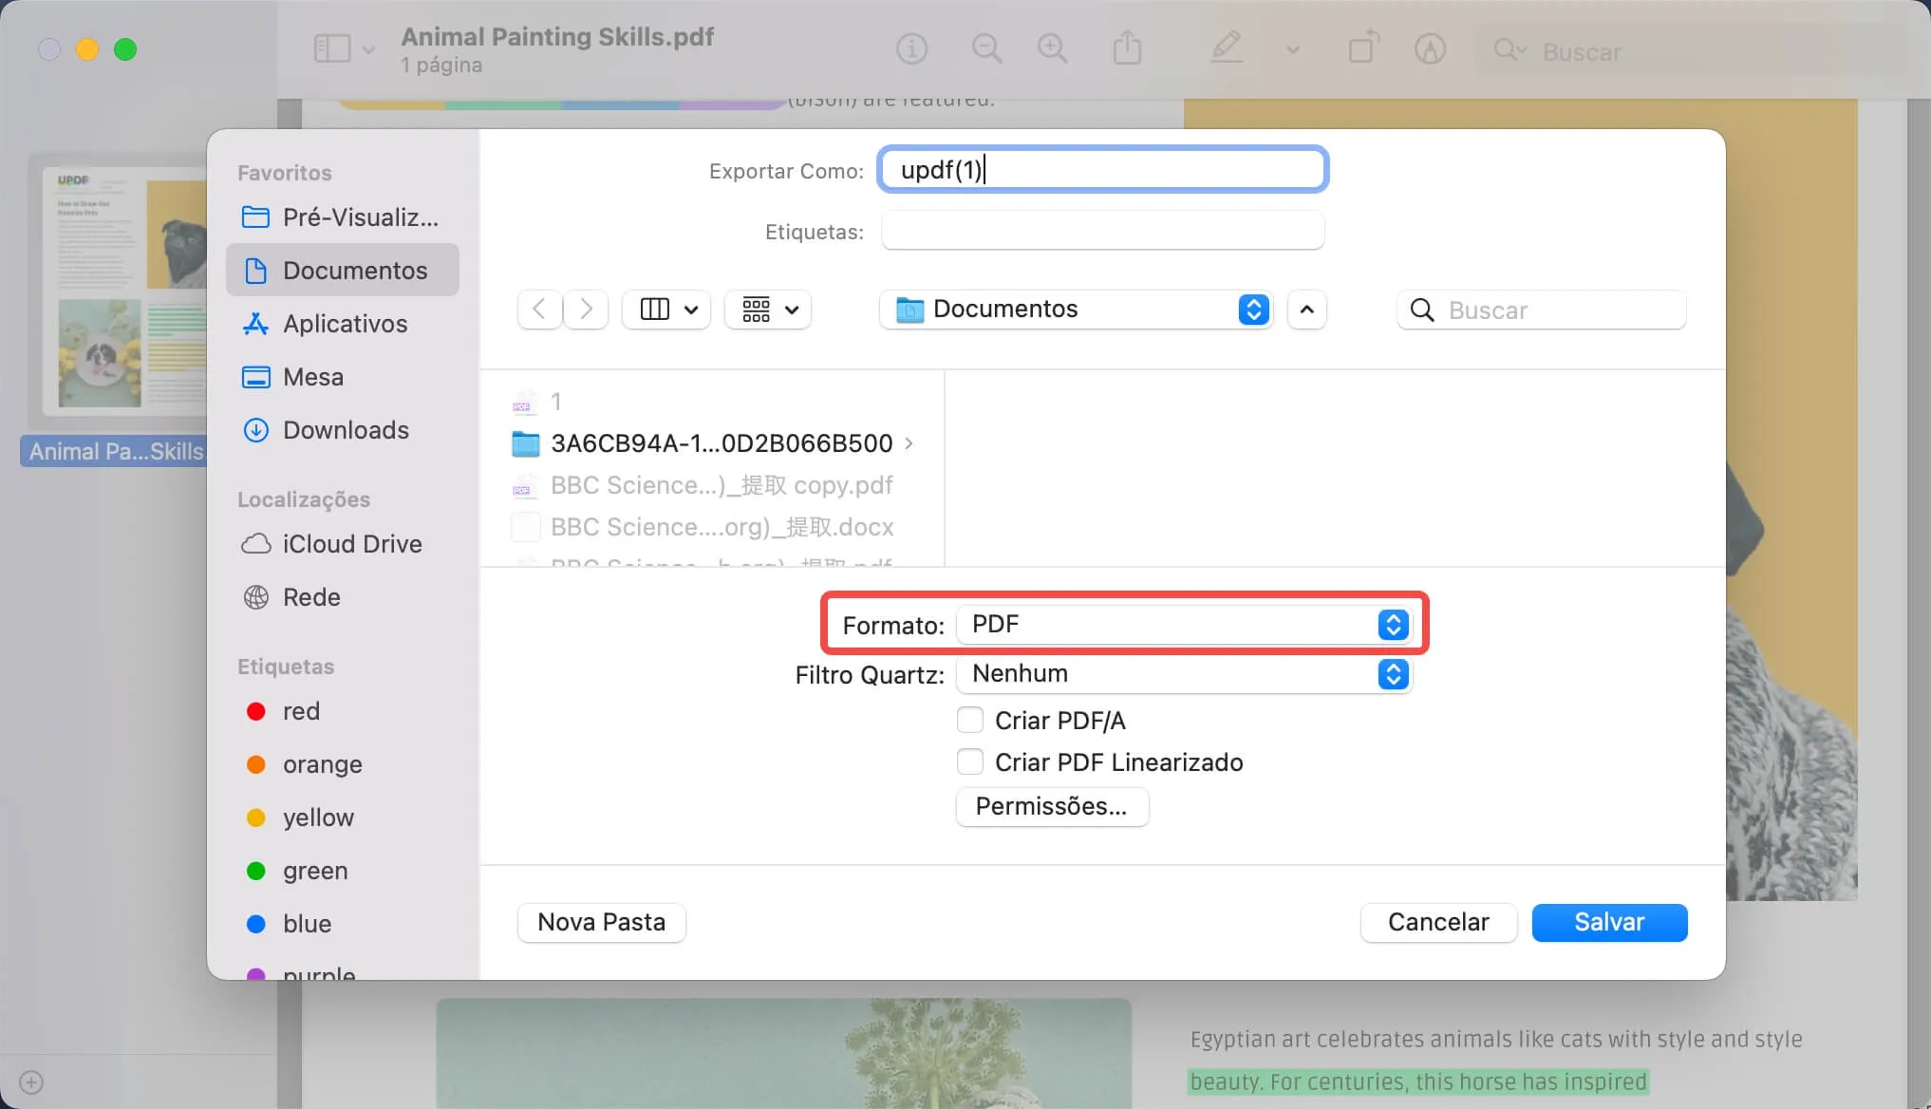Create a folder with Nova Pasta
The width and height of the screenshot is (1931, 1109).
[x=601, y=921]
